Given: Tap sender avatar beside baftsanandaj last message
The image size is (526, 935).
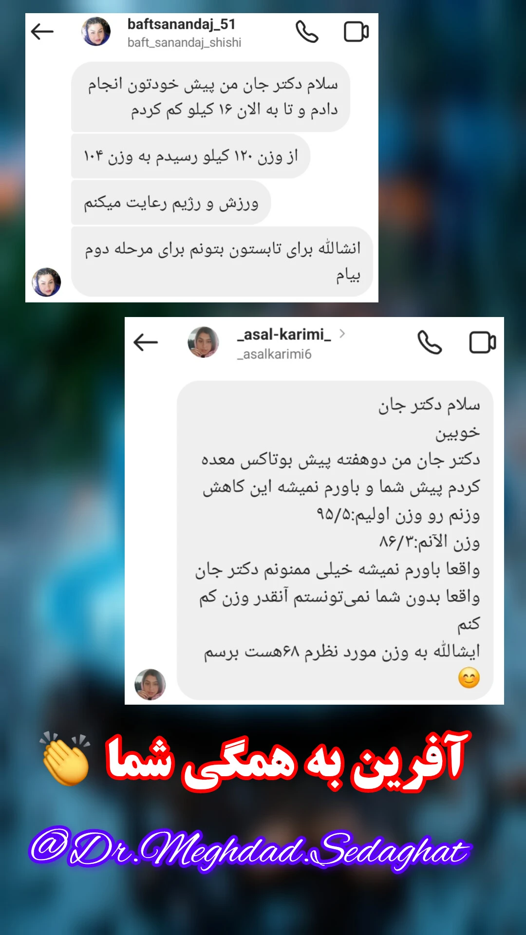Looking at the screenshot, I should [x=46, y=282].
